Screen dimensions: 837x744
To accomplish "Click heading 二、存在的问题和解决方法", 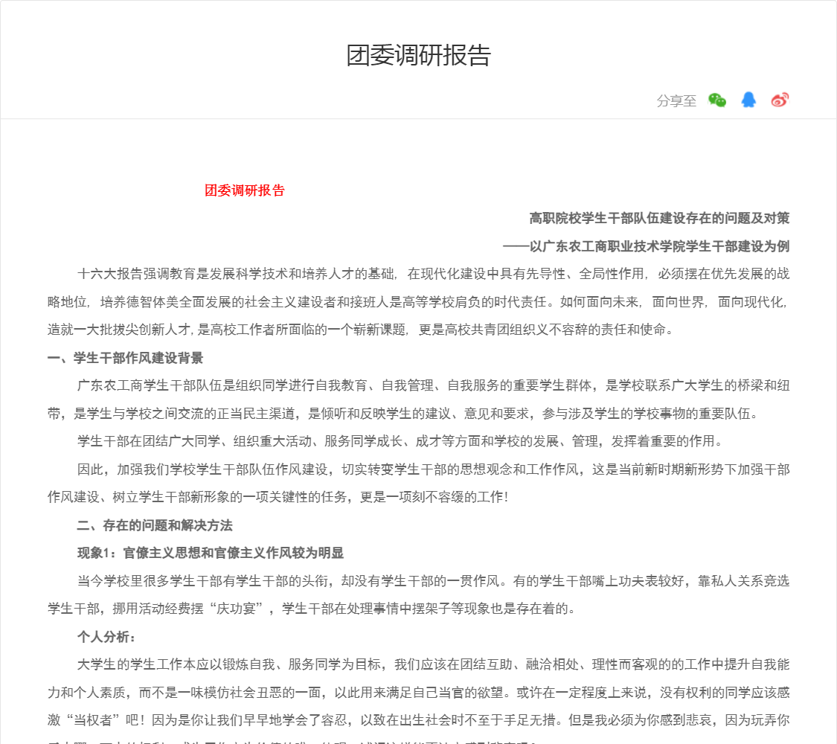I will click(x=155, y=526).
